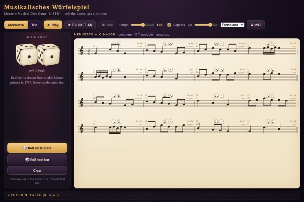
Task: Click the two-pip die icon above bar 9
Action: point(114,96)
